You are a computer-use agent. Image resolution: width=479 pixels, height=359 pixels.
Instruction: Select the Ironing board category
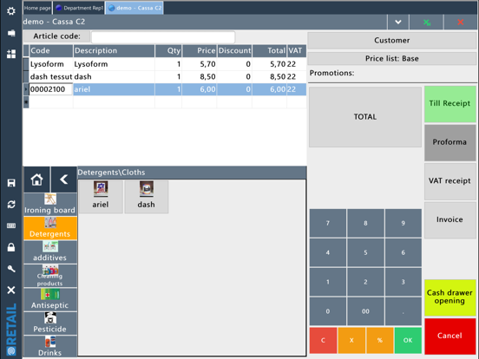click(x=50, y=204)
